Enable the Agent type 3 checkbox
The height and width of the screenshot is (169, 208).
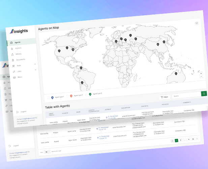click(86, 95)
